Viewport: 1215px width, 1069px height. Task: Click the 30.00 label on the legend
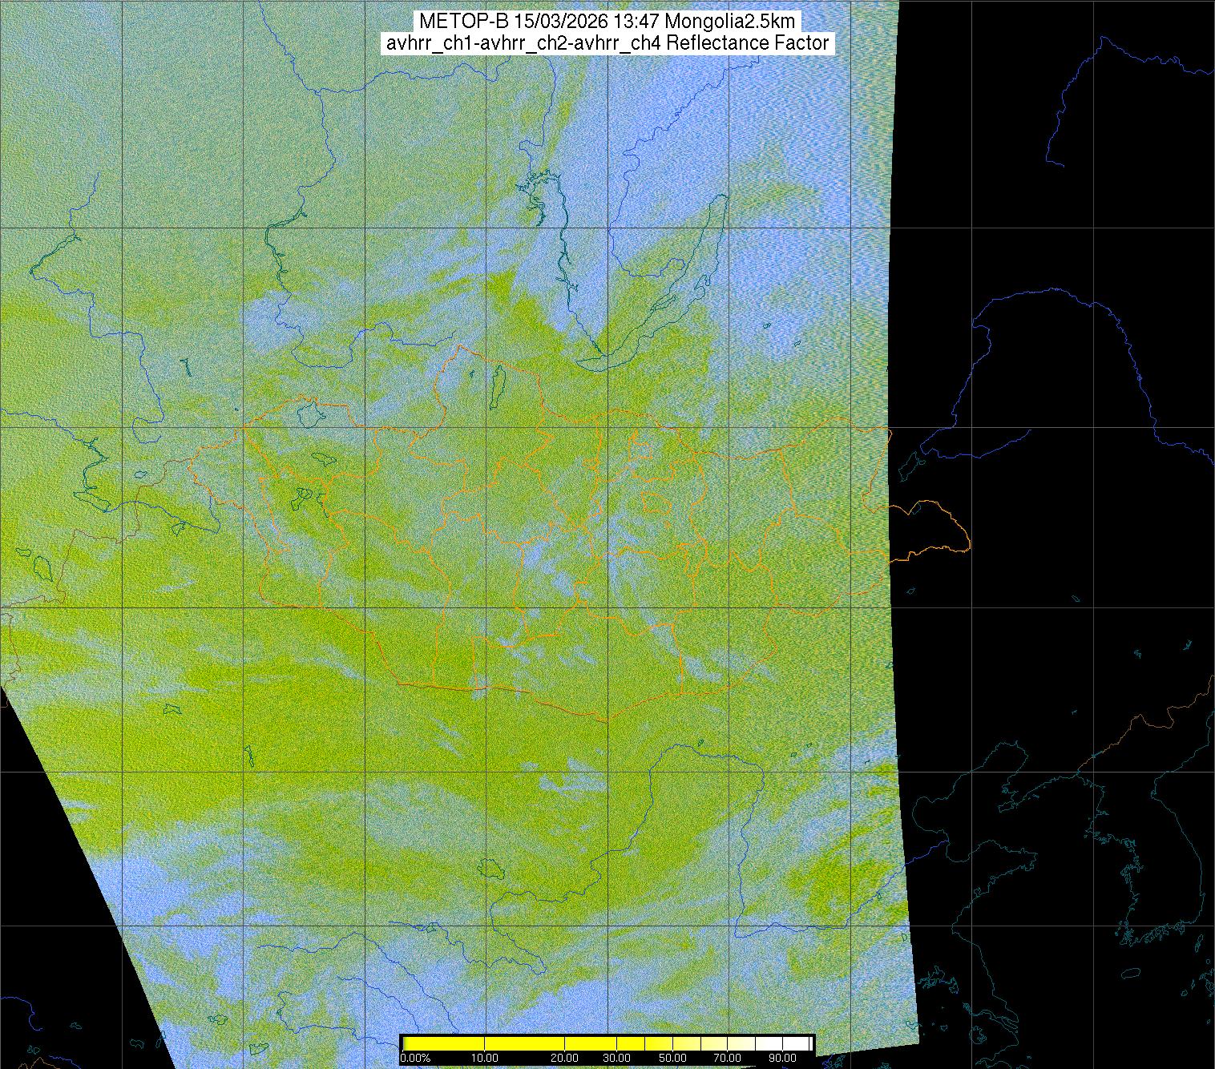(x=616, y=1059)
